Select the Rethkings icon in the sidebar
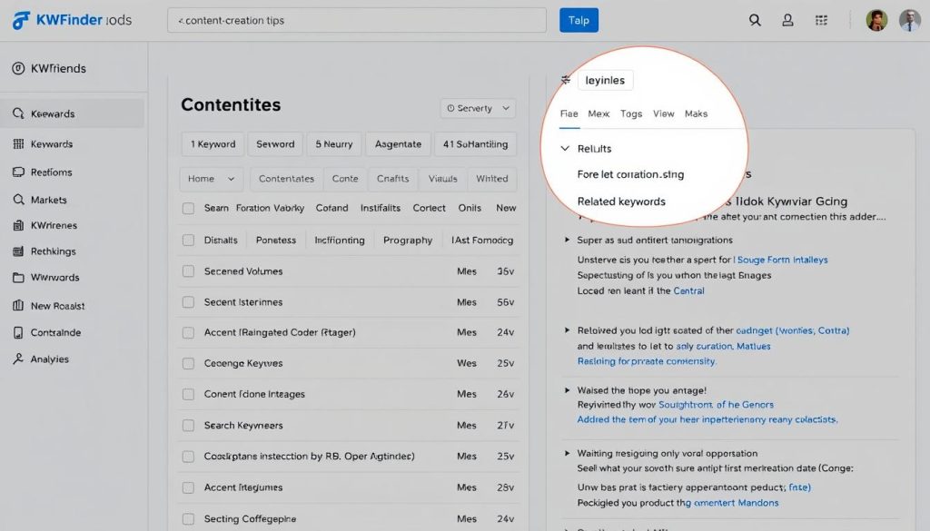The height and width of the screenshot is (531, 930). click(x=20, y=251)
